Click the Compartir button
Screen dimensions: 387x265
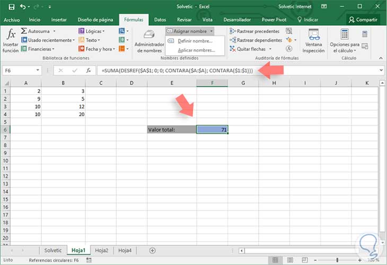(363, 20)
